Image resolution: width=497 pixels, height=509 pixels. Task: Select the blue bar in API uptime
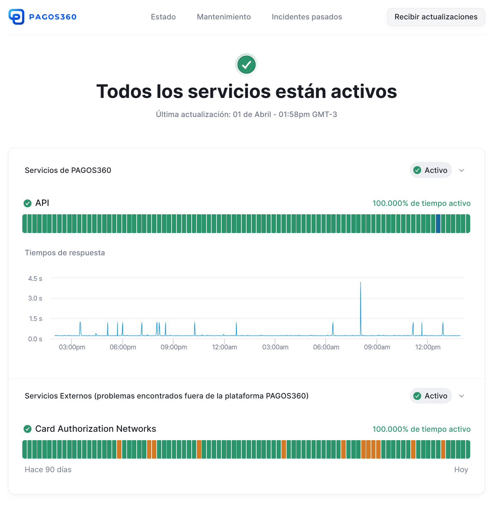pyautogui.click(x=438, y=224)
